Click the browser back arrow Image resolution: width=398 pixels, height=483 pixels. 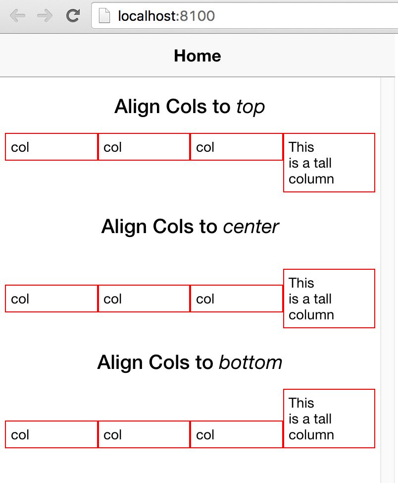[17, 16]
